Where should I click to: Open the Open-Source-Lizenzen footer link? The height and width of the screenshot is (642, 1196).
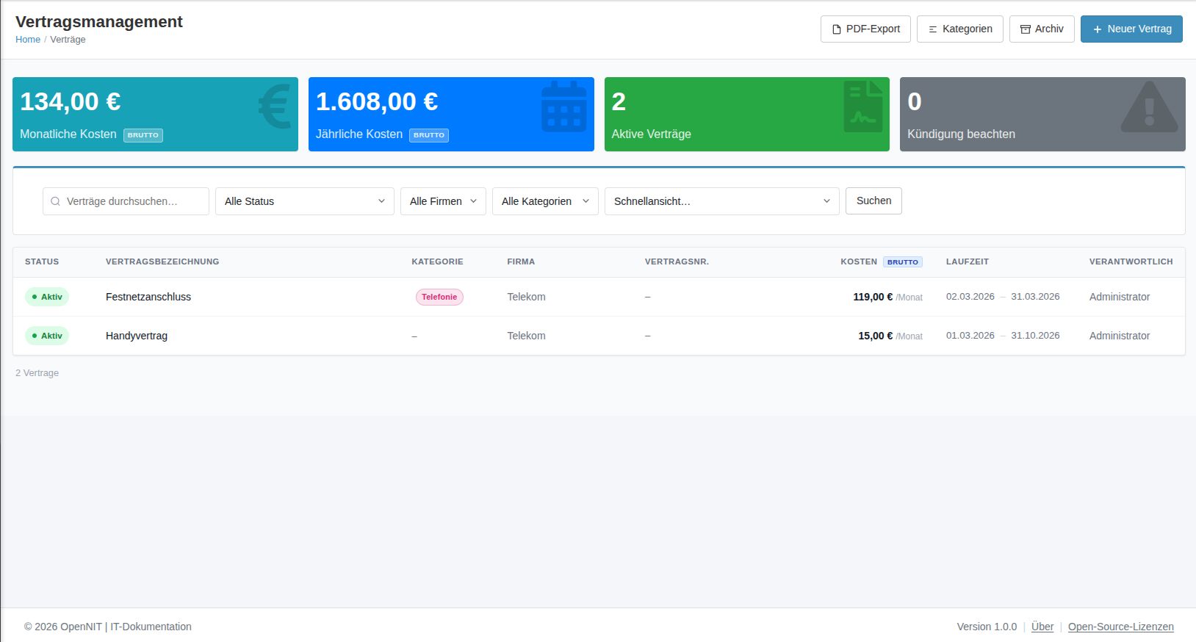tap(1120, 627)
